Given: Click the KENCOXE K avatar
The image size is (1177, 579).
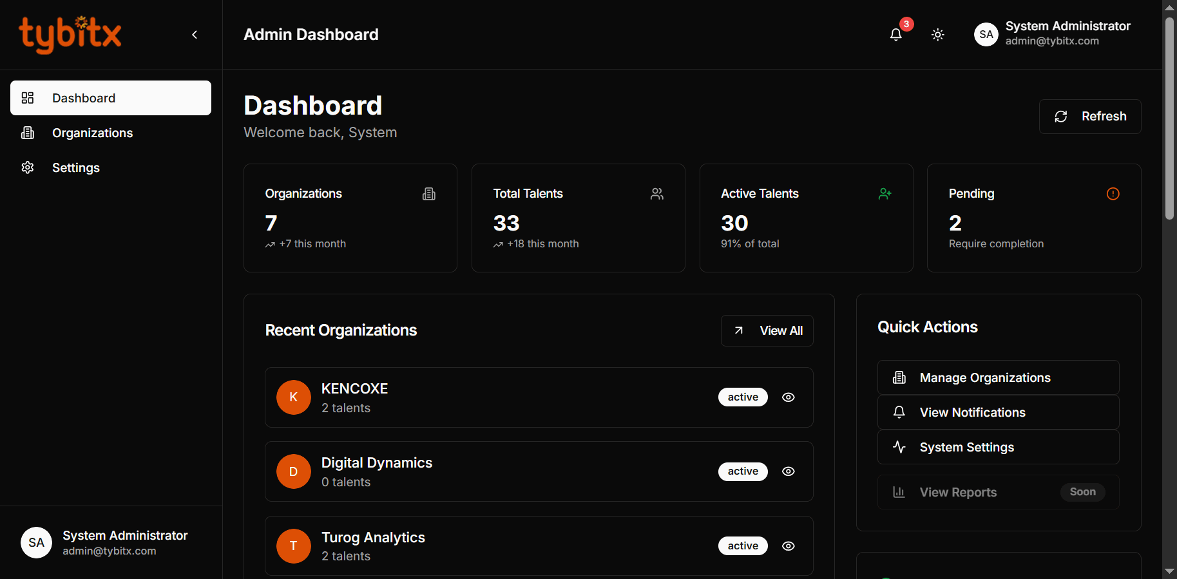Looking at the screenshot, I should [x=294, y=397].
